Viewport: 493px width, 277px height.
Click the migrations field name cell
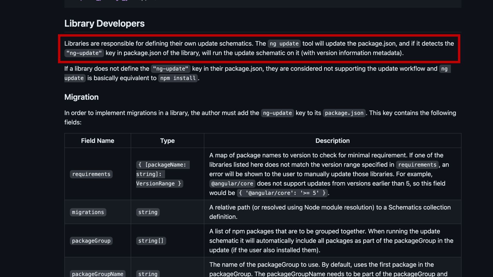point(88,212)
